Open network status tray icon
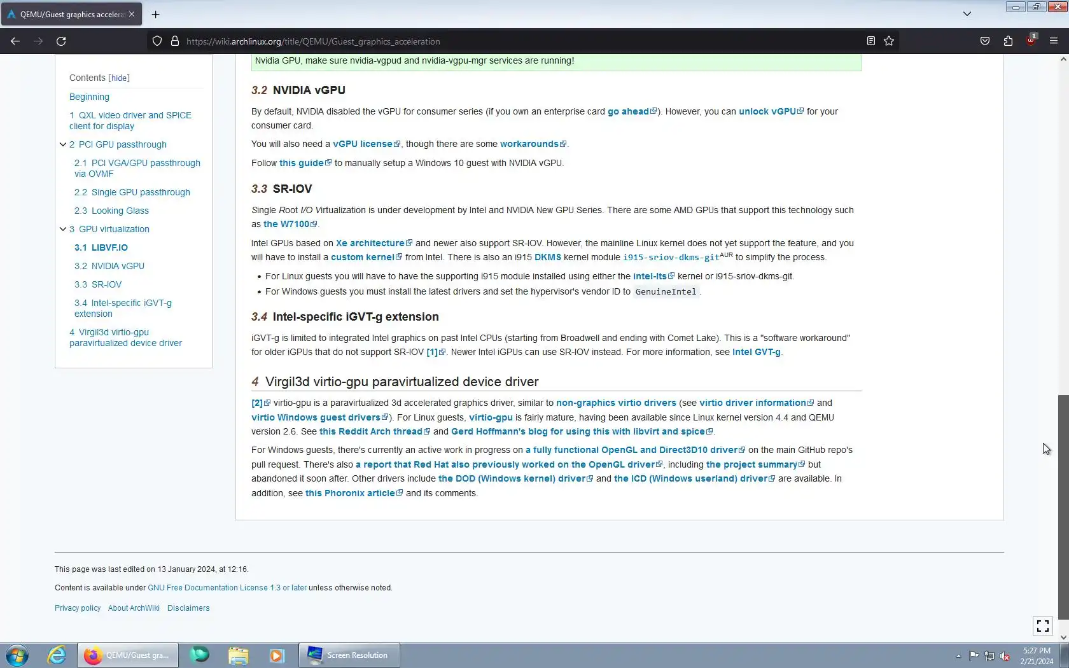Screen dimensions: 1069x668 [x=989, y=656]
